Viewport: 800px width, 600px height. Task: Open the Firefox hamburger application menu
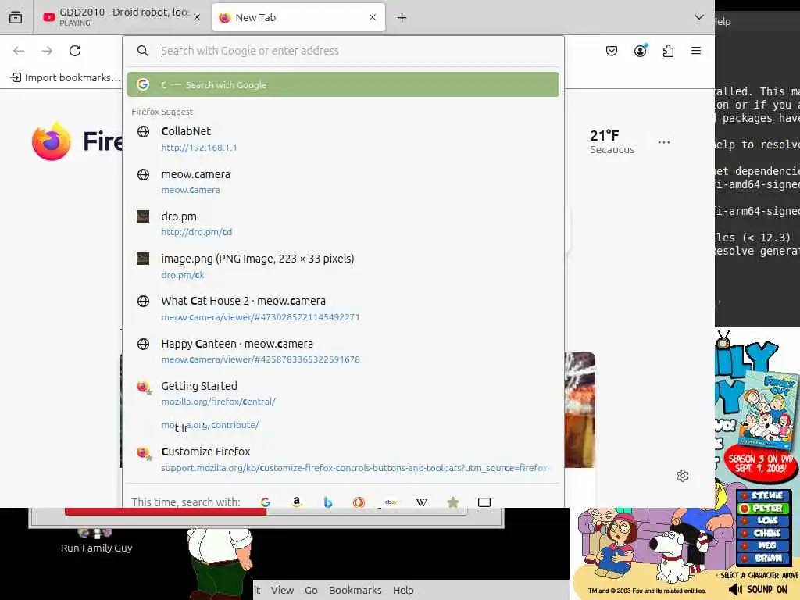pyautogui.click(x=696, y=51)
